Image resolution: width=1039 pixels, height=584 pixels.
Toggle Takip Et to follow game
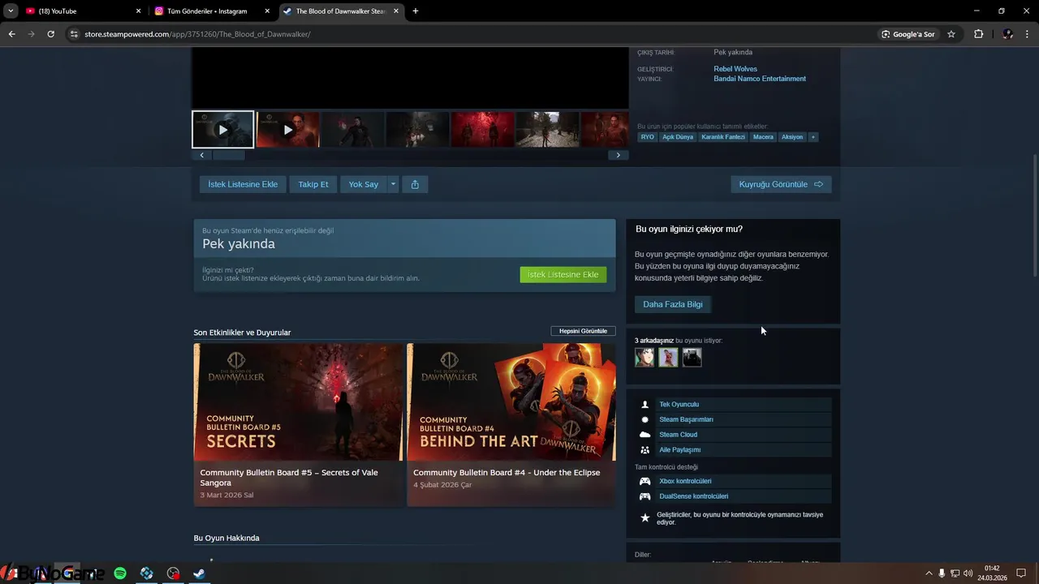313,184
